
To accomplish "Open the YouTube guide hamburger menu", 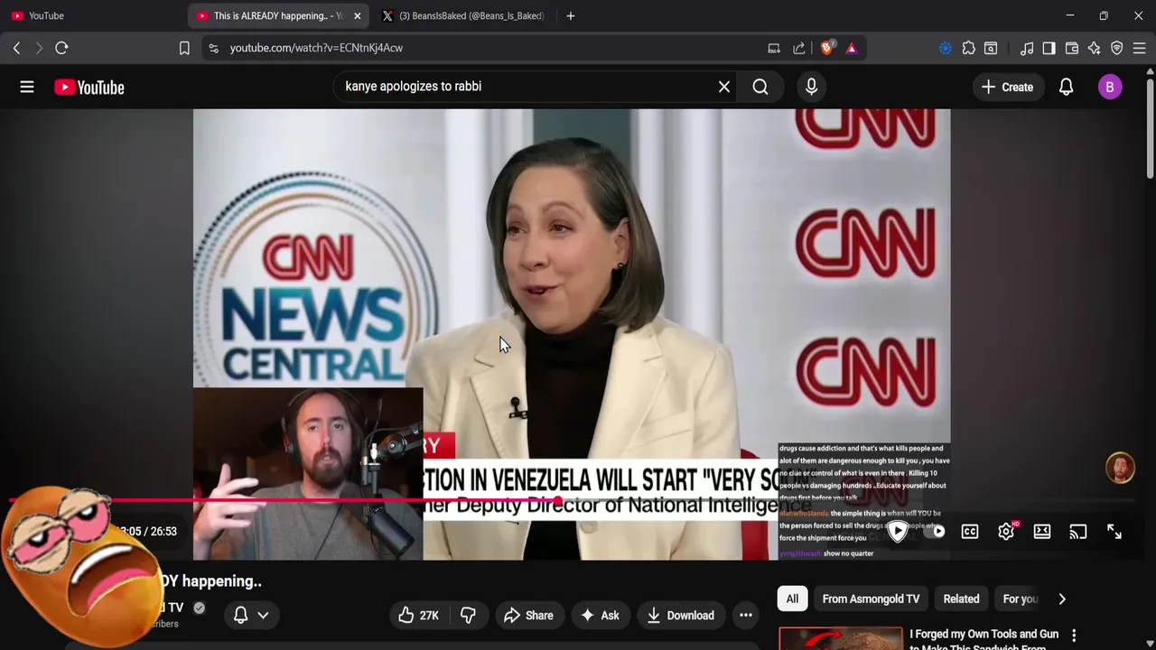I will [27, 87].
